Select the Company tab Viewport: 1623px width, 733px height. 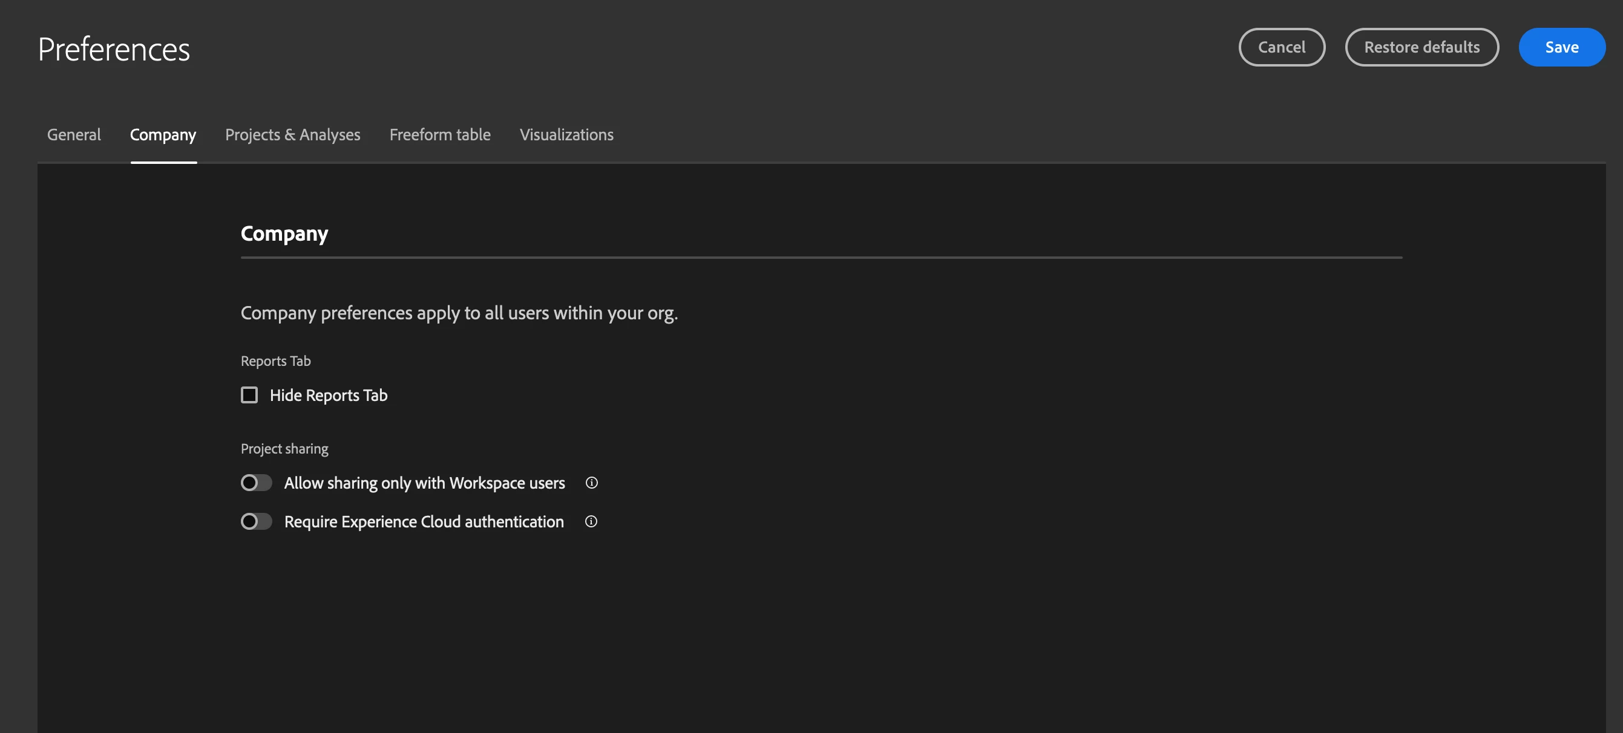pyautogui.click(x=163, y=135)
